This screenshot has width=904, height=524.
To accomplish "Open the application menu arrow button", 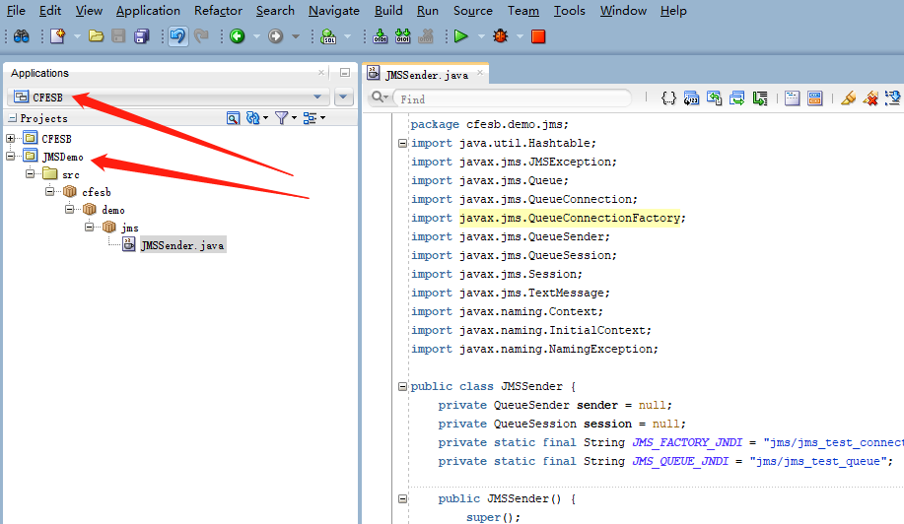I will [344, 97].
